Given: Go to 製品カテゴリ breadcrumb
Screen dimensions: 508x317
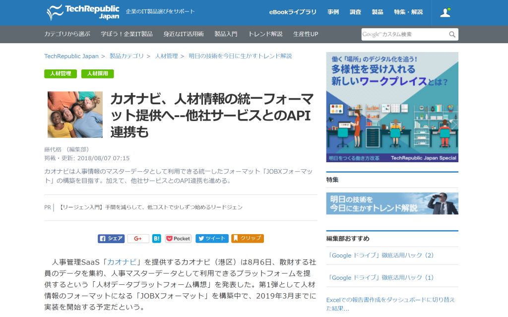Looking at the screenshot, I should click(x=127, y=56).
